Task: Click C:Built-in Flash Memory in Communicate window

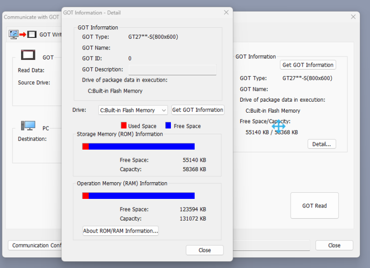Action: pyautogui.click(x=273, y=111)
